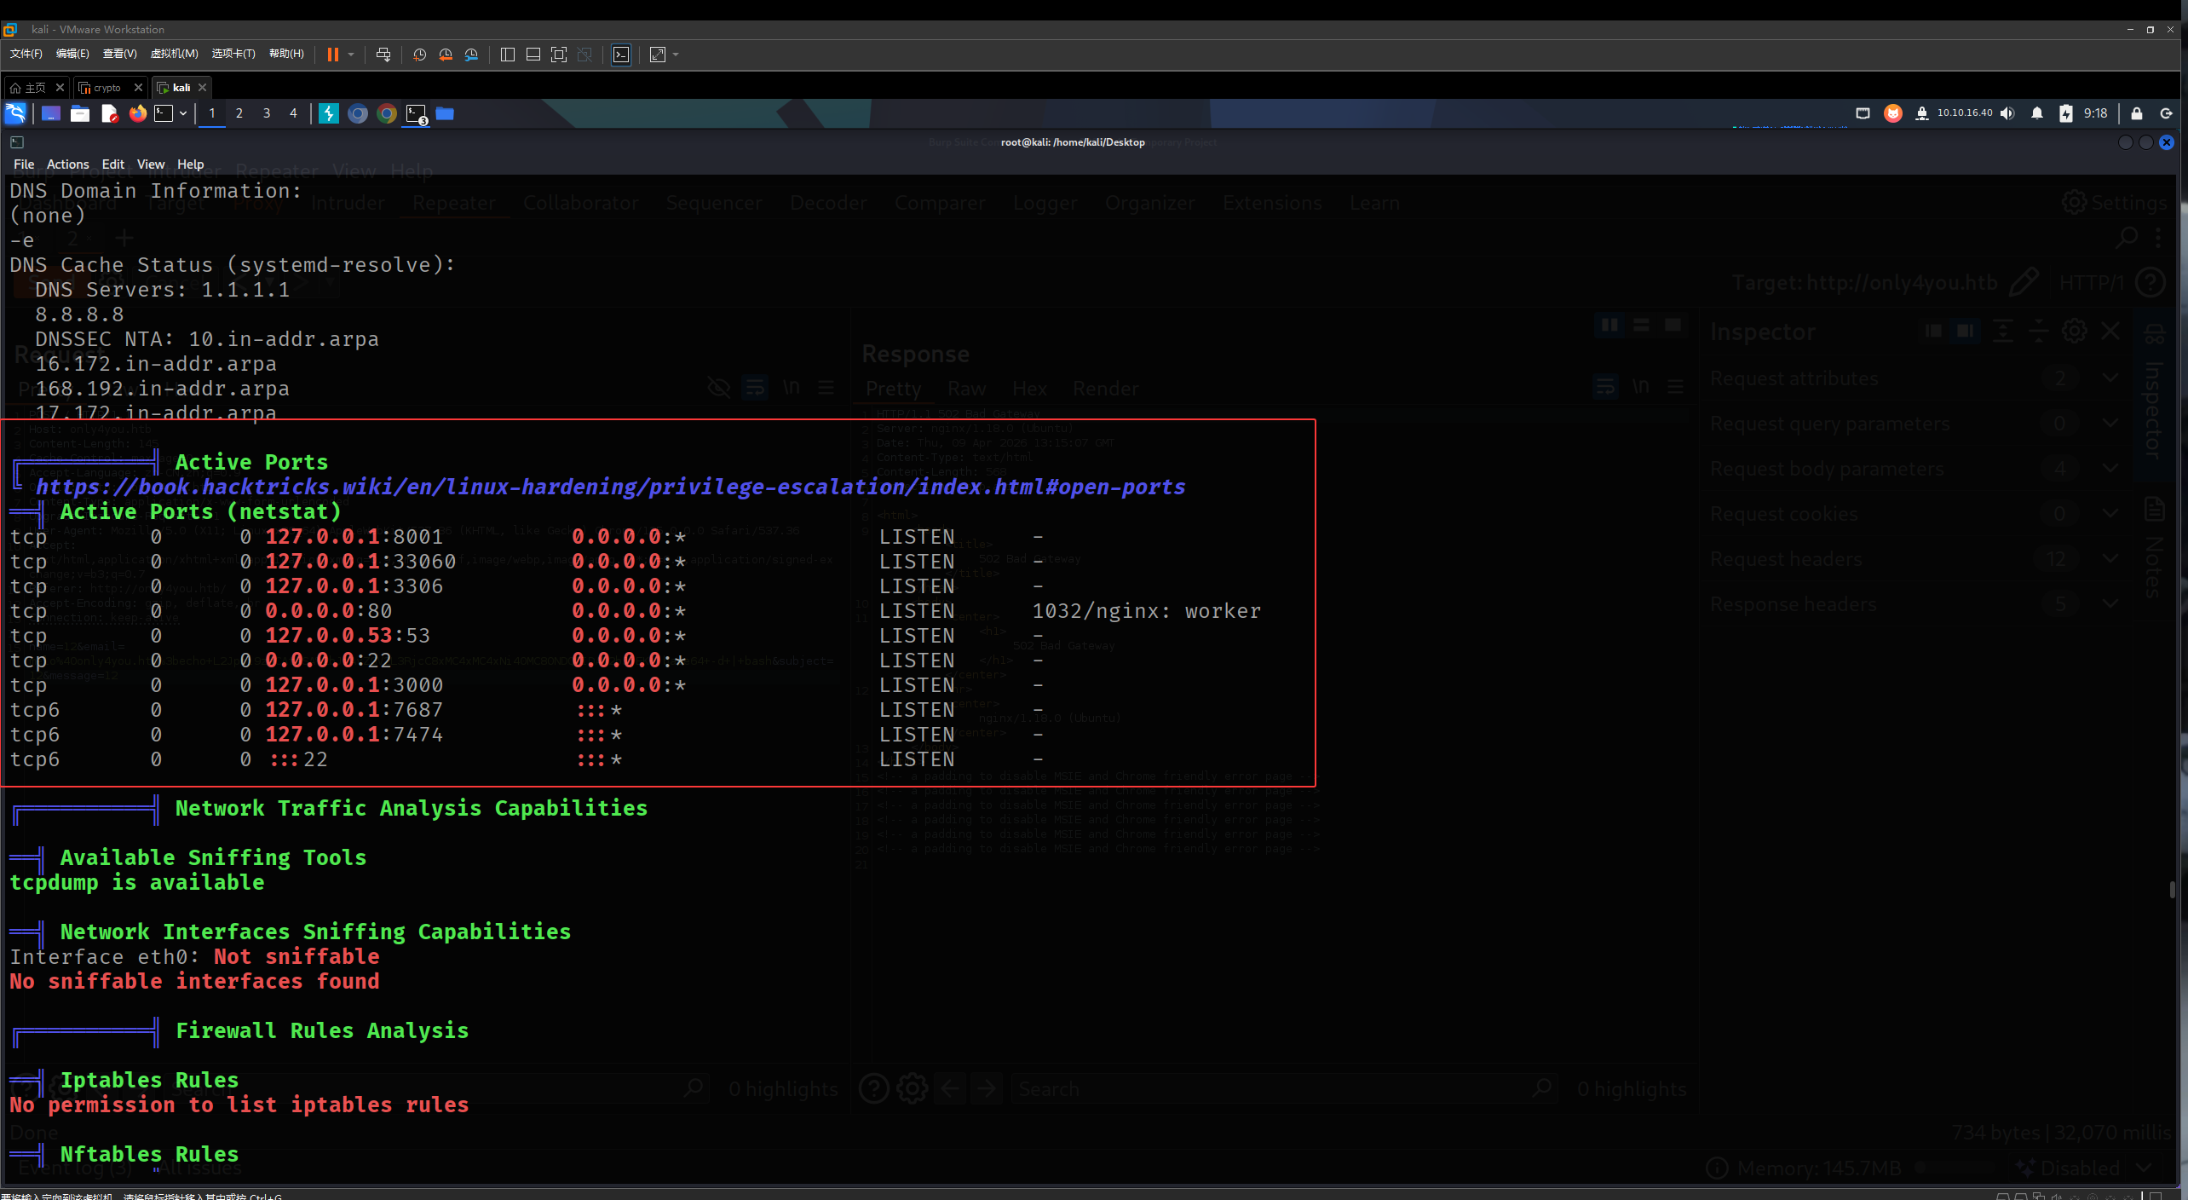The width and height of the screenshot is (2188, 1200).
Task: Click the Kali dragon applications menu icon
Action: (x=16, y=113)
